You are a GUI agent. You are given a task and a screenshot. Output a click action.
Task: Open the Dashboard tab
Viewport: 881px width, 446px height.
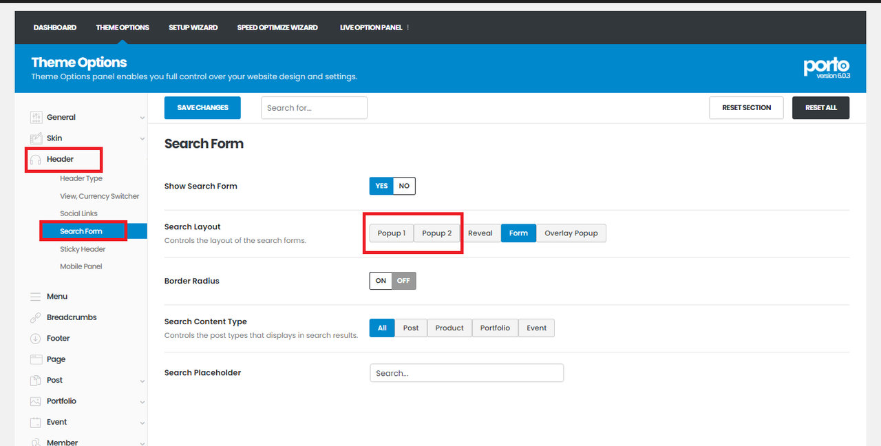pos(55,28)
